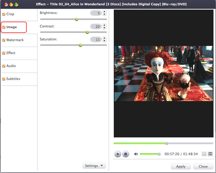Click the video seek bar handle
Image resolution: width=216 pixels, height=173 pixels.
point(167,144)
